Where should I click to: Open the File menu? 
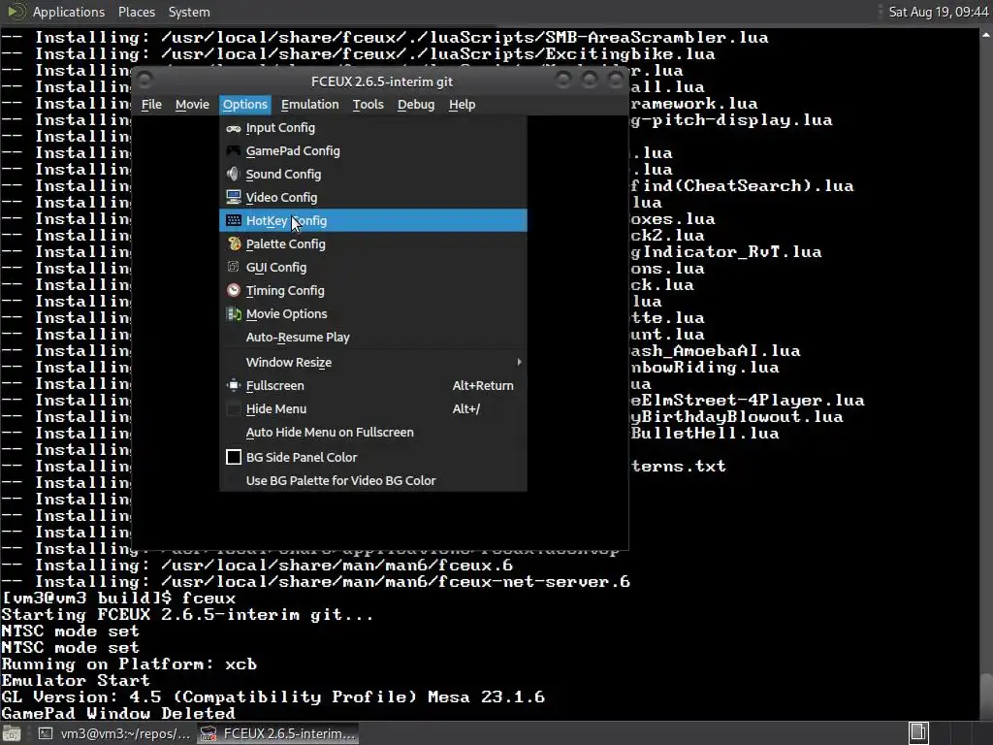coord(151,105)
